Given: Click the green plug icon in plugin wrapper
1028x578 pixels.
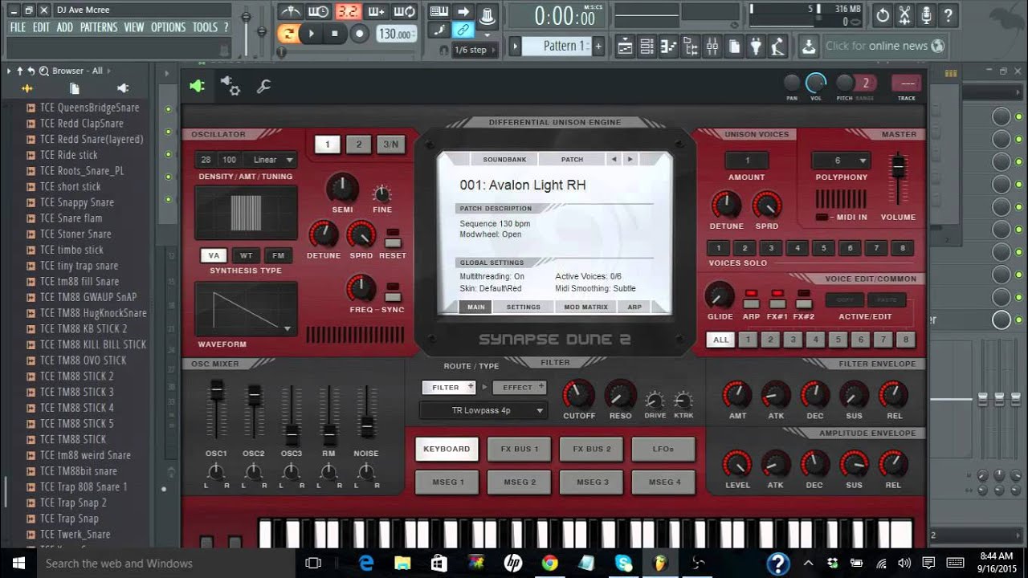Looking at the screenshot, I should (x=197, y=87).
